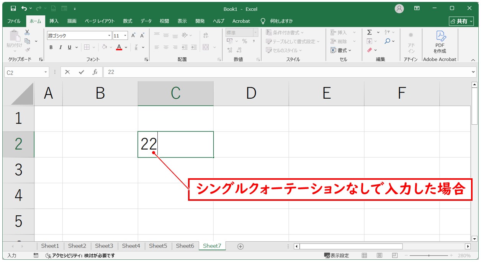The height and width of the screenshot is (262, 481).
Task: Expand the Name Box dropdown arrow
Action: click(x=46, y=72)
